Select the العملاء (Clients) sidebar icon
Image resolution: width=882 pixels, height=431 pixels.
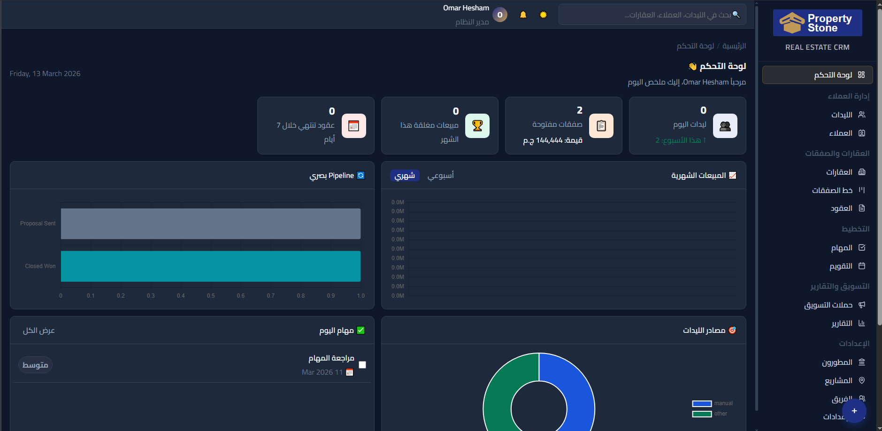[863, 133]
